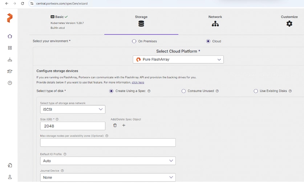Viewport: 304px width, 183px height.
Task: Open the iSCSI storage area network dropdown
Action: click(x=73, y=109)
